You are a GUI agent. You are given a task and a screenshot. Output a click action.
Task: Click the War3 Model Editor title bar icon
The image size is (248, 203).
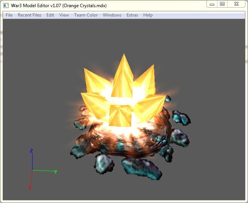6,6
